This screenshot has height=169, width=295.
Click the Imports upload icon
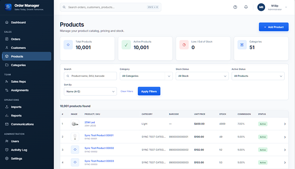[x=7, y=107]
